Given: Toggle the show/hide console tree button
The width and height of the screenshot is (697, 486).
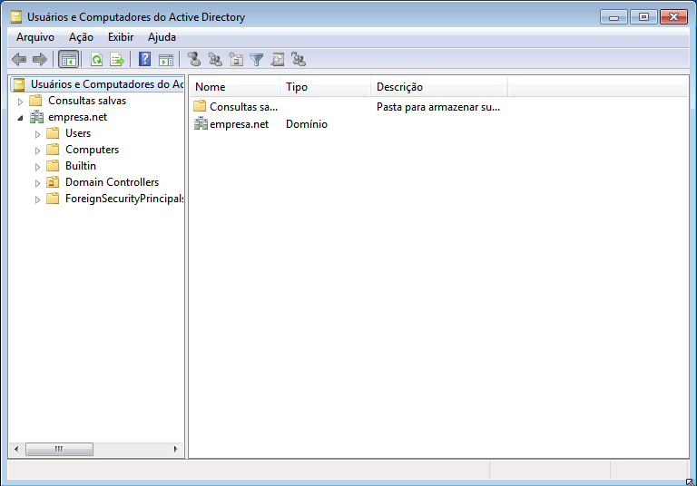Looking at the screenshot, I should click(68, 59).
